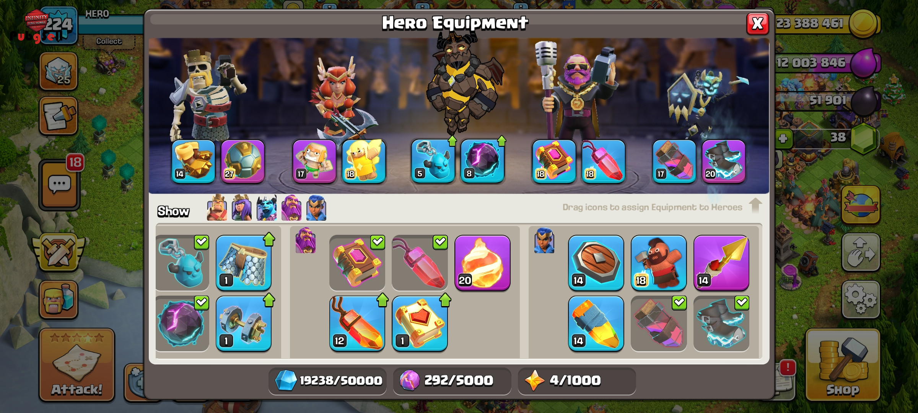The image size is (918, 413).
Task: Close the Hero Equipment window
Action: (x=757, y=24)
